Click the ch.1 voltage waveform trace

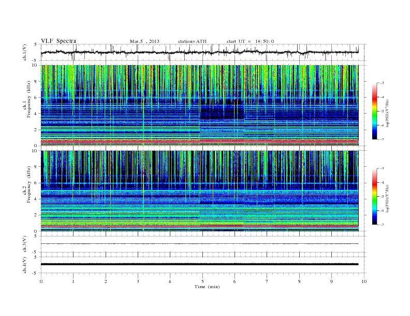[x=199, y=52]
